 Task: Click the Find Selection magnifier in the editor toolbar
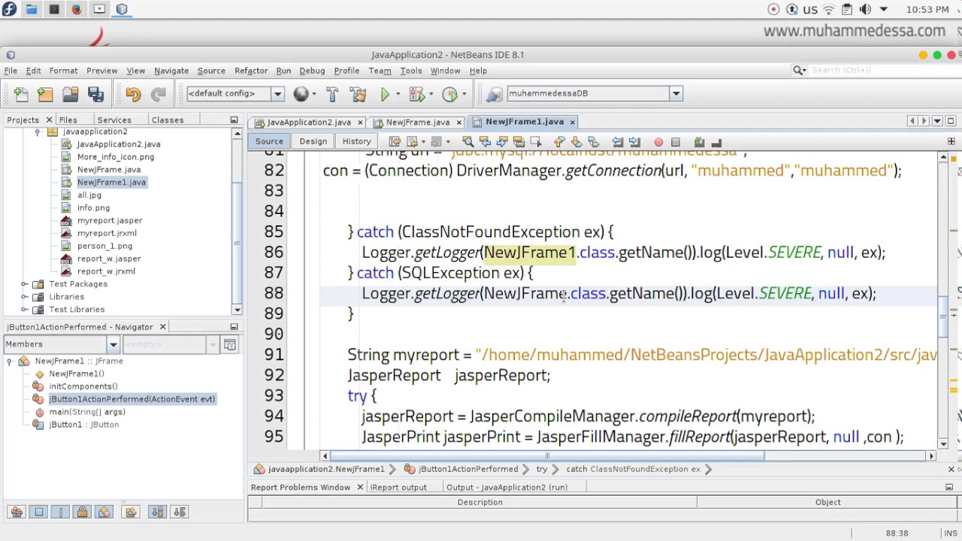coord(467,141)
